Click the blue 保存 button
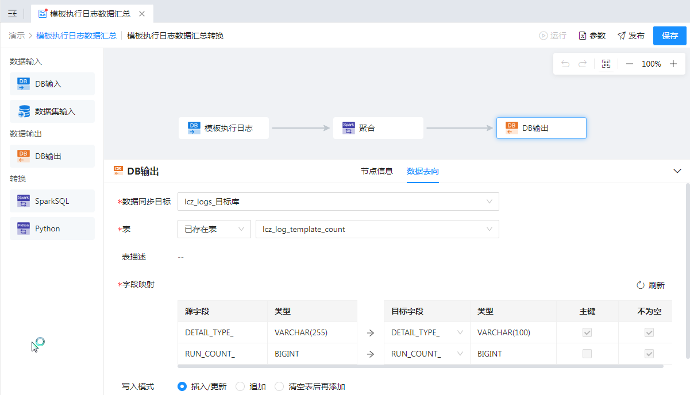The height and width of the screenshot is (395, 690). tap(669, 36)
